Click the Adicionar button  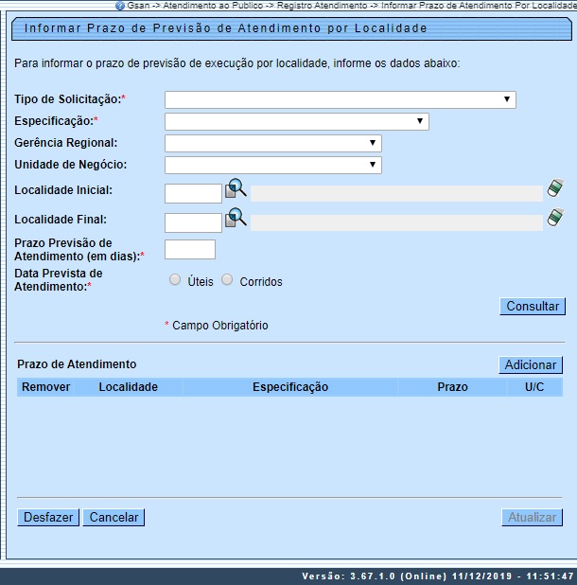click(531, 364)
